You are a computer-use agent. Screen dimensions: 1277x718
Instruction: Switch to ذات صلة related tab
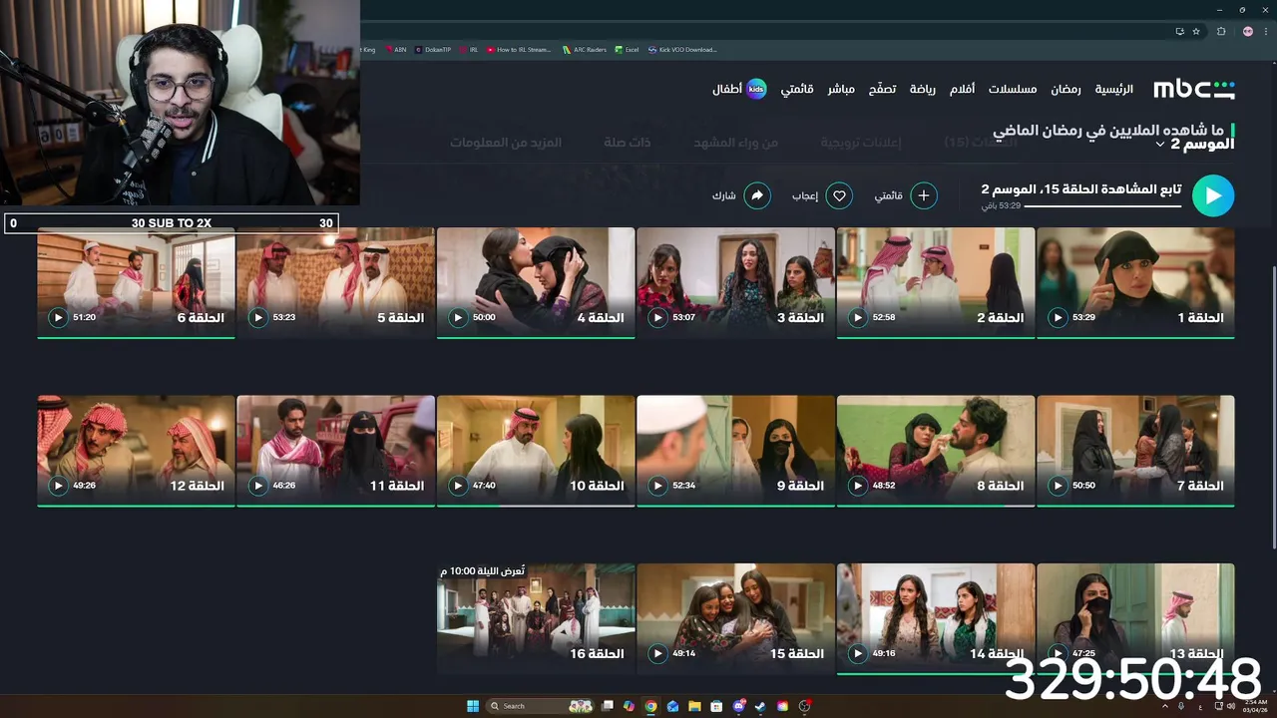(x=627, y=143)
